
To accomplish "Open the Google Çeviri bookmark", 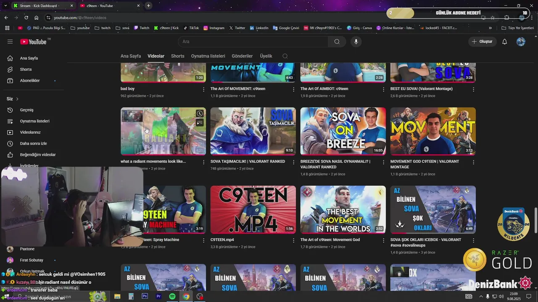I will click(x=286, y=28).
